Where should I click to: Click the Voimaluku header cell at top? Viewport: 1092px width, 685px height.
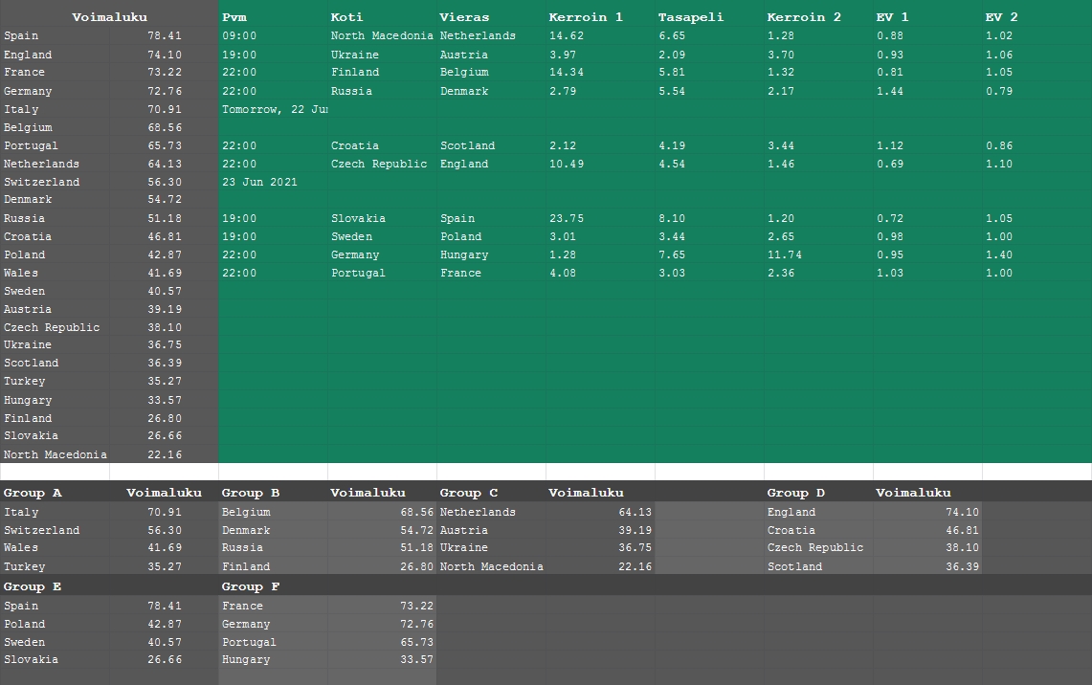pos(109,17)
